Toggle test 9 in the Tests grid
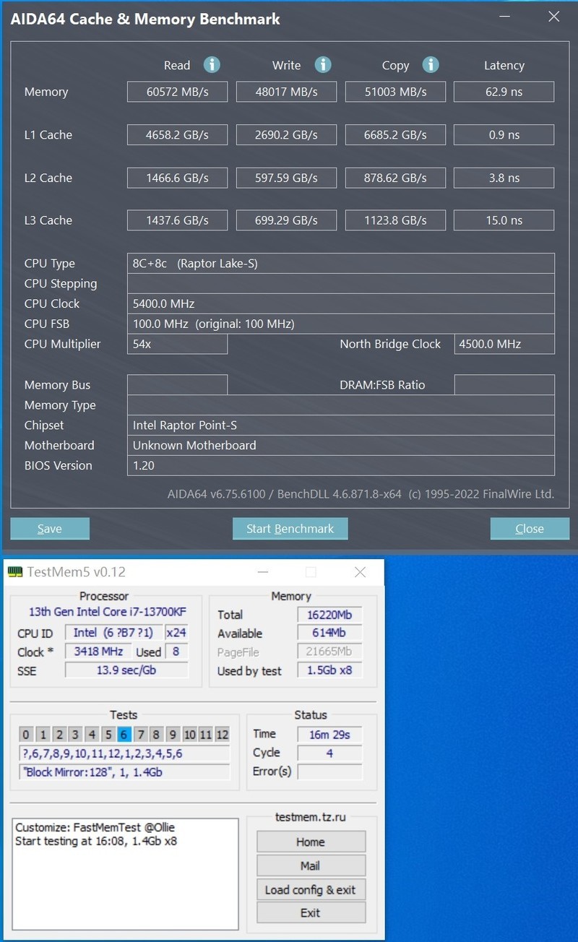Image resolution: width=578 pixels, height=942 pixels. (174, 734)
